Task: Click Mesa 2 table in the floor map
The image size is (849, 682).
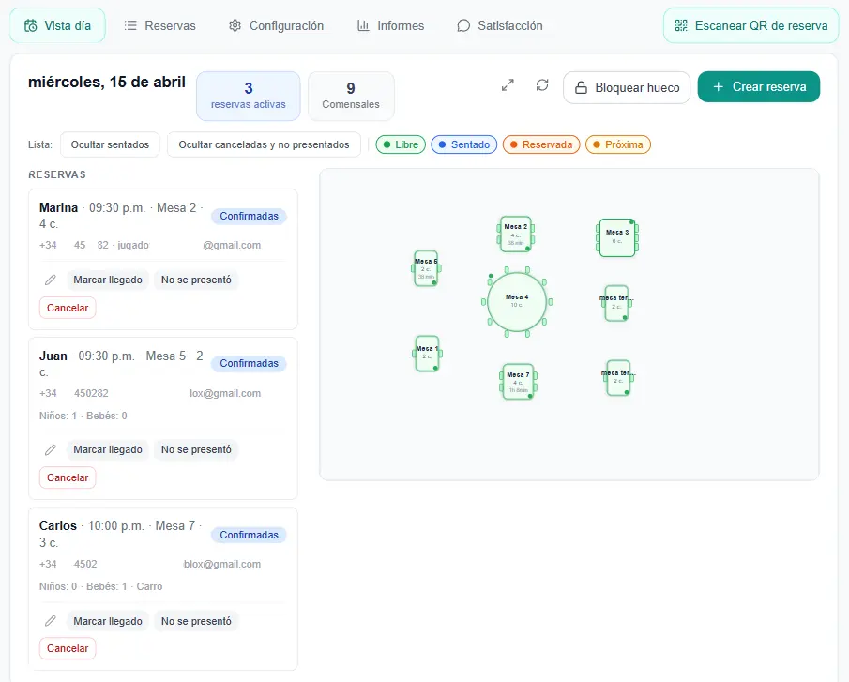Action: 516,234
